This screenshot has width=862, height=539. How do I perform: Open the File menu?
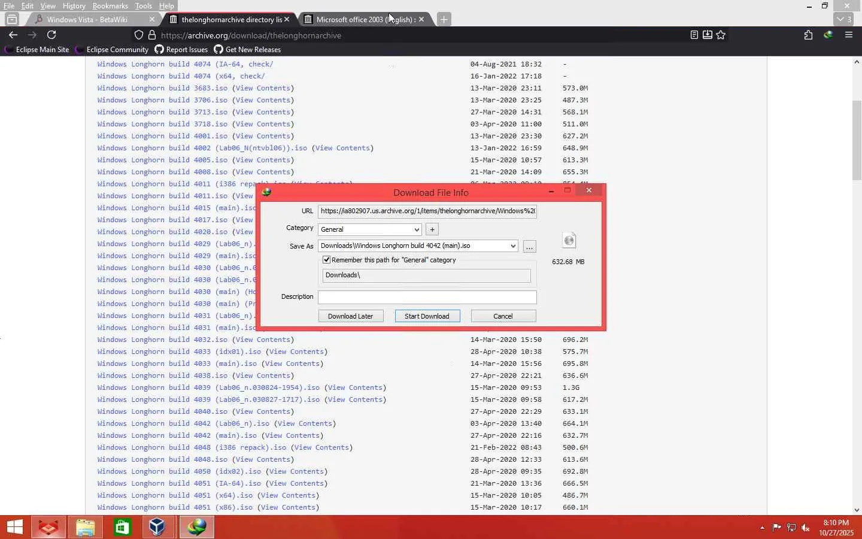tap(9, 6)
